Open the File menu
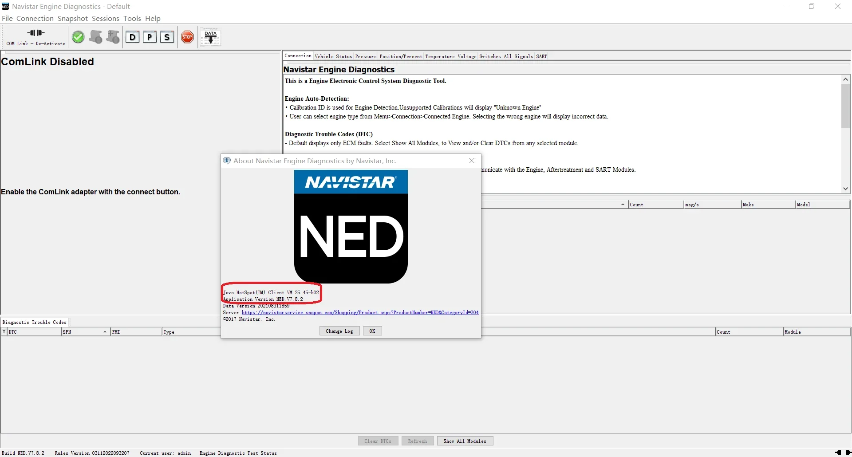Screen dimensions: 852x457 click(x=7, y=18)
